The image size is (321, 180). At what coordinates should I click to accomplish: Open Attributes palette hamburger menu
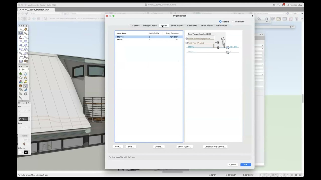pyautogui.click(x=27, y=103)
